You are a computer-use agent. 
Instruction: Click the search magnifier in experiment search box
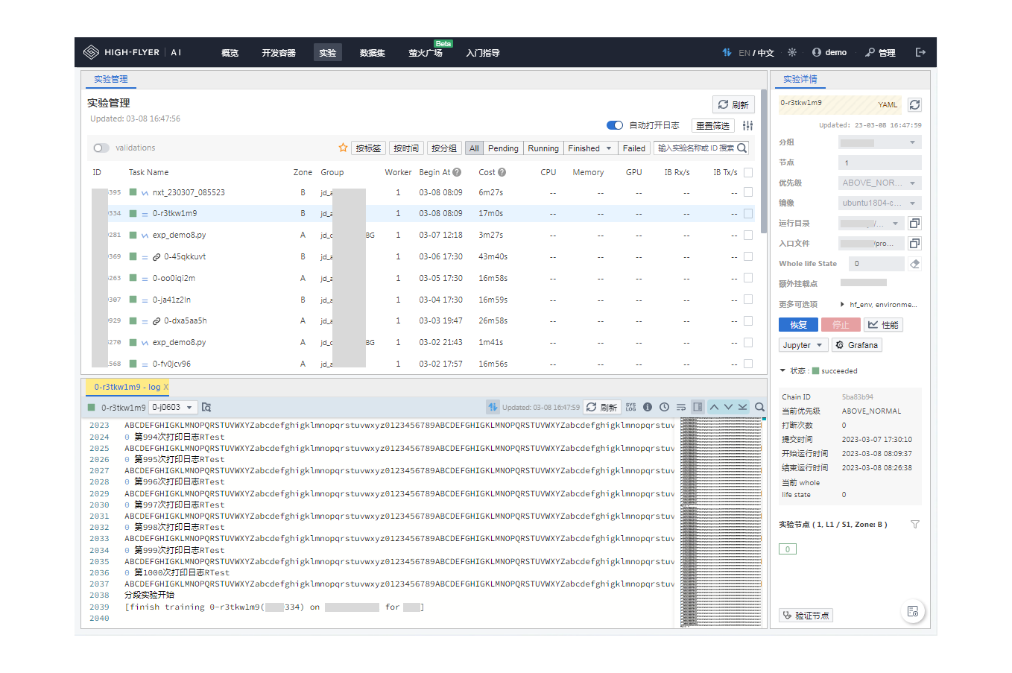[x=742, y=148]
